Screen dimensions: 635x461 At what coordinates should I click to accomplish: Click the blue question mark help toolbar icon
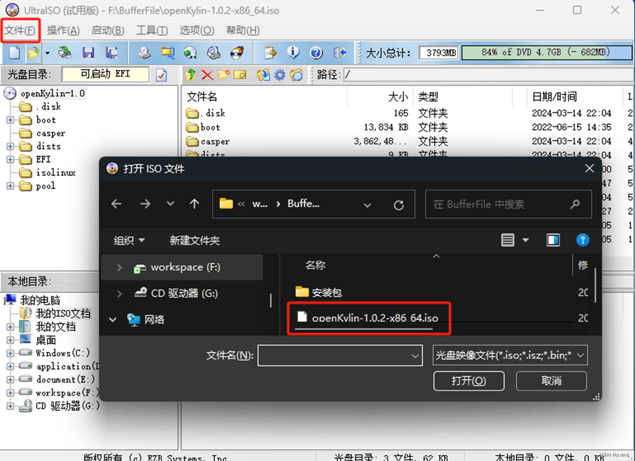point(316,53)
